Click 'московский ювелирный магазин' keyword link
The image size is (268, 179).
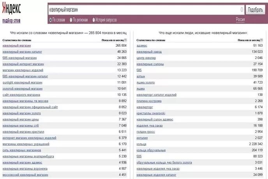[25, 175]
